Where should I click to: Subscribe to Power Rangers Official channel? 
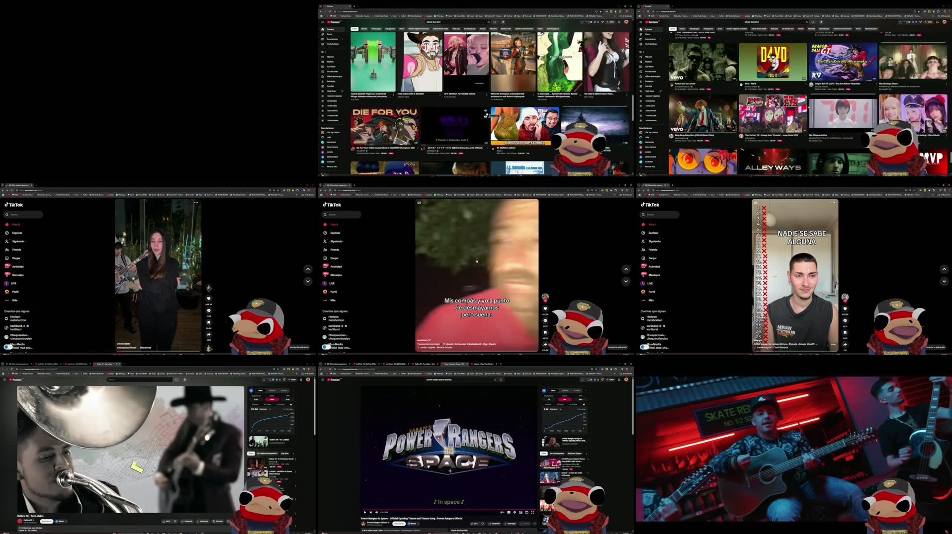pos(399,524)
